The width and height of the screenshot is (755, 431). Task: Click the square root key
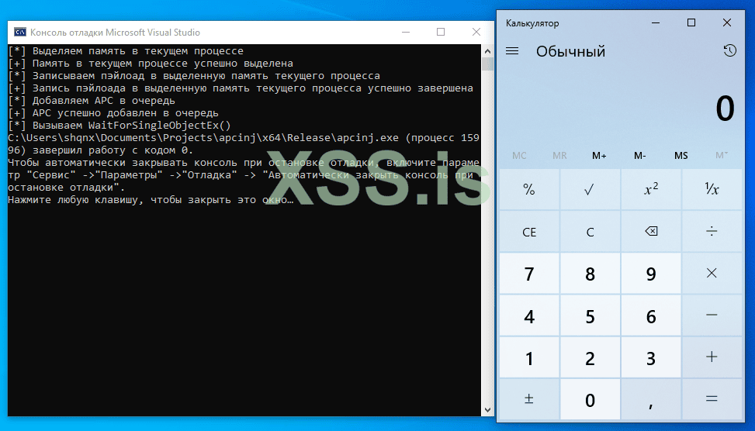click(590, 189)
